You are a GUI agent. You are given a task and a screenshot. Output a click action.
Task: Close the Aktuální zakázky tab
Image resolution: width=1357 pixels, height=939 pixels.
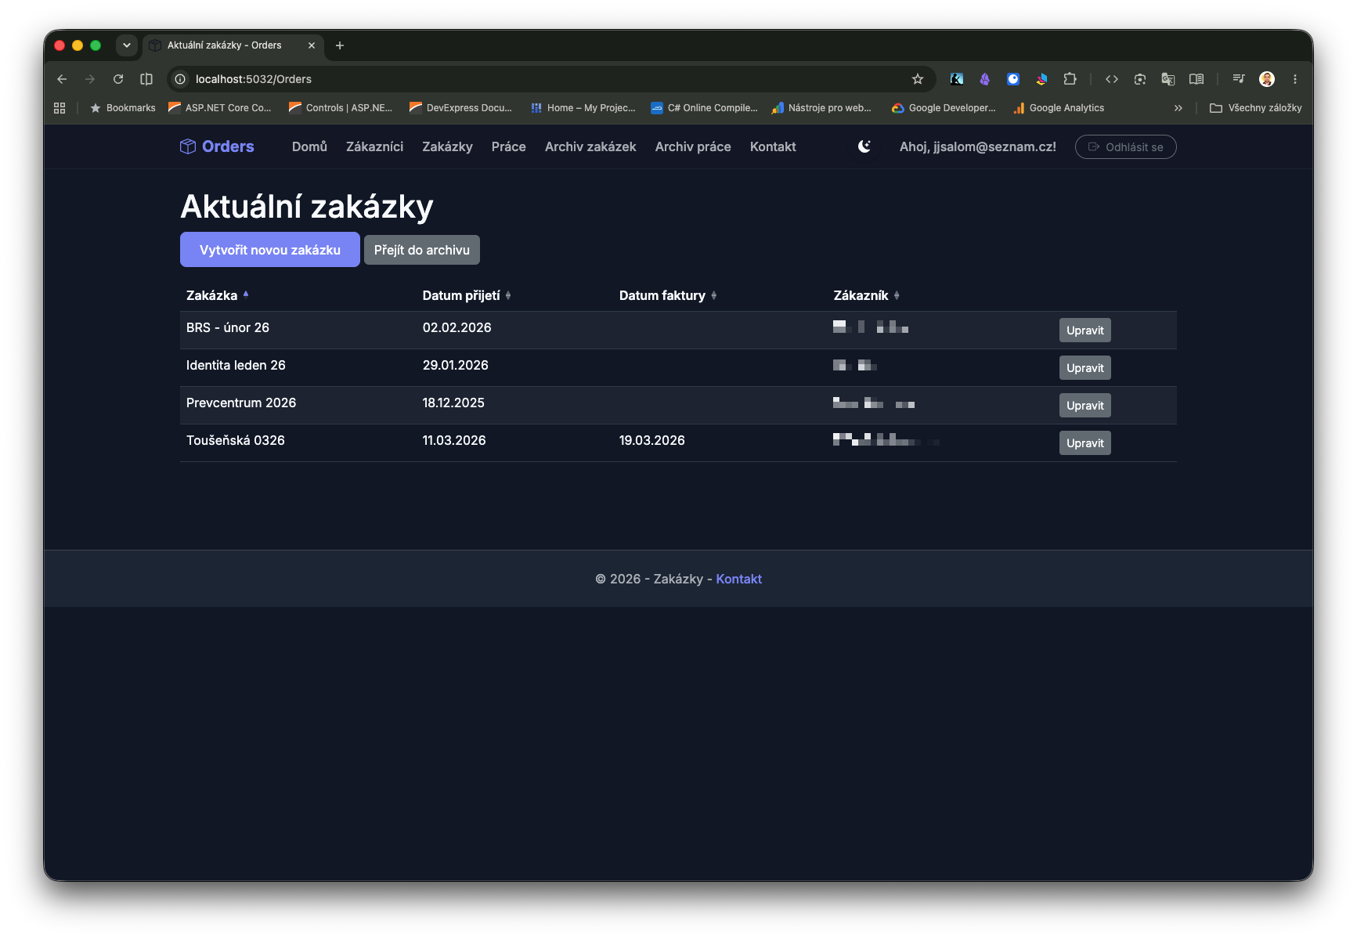pos(312,45)
